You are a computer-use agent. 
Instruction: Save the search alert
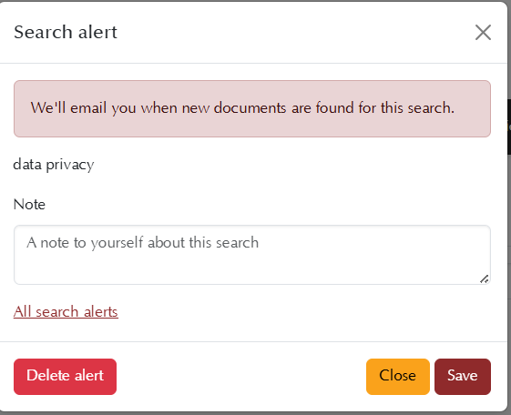(463, 377)
